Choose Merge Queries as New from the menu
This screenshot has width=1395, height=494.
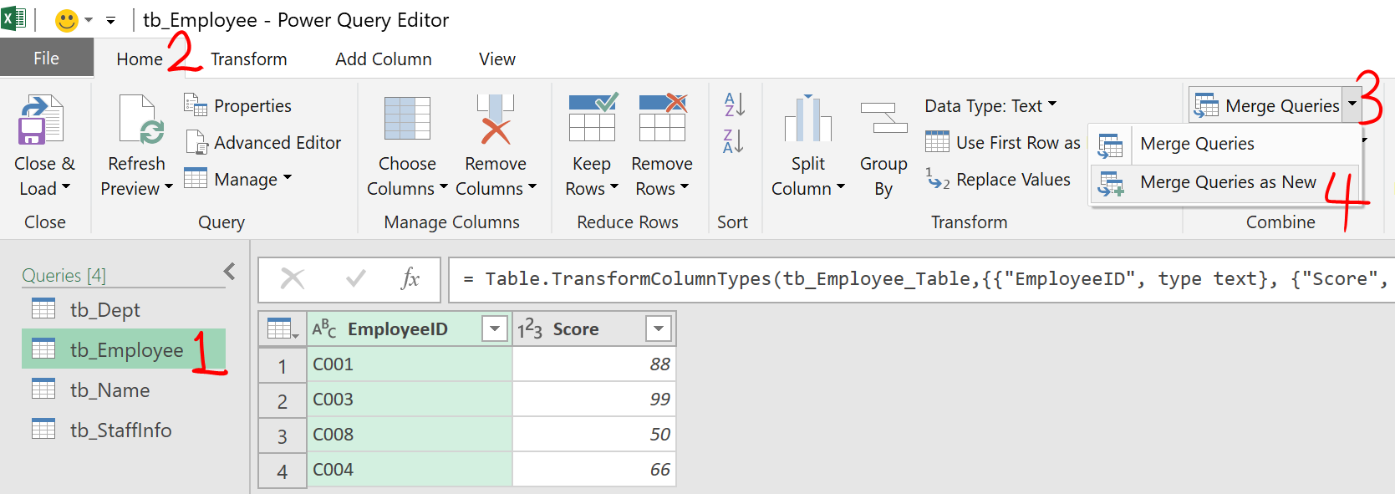point(1227,182)
